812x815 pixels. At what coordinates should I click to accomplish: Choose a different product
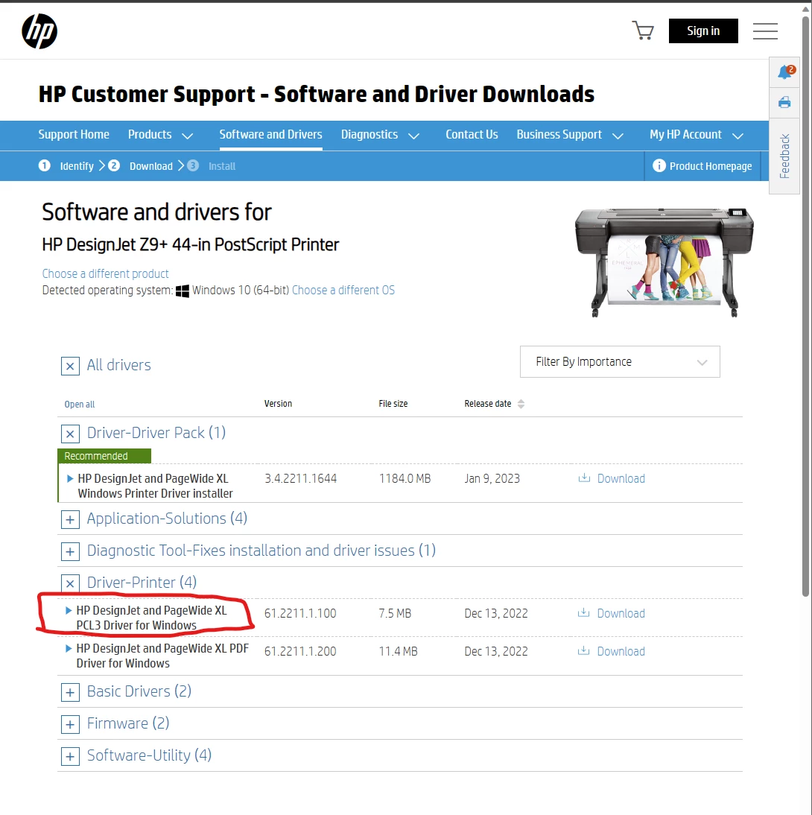coord(106,273)
